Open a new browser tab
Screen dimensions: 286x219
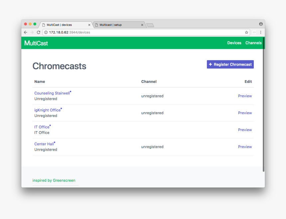click(x=150, y=25)
